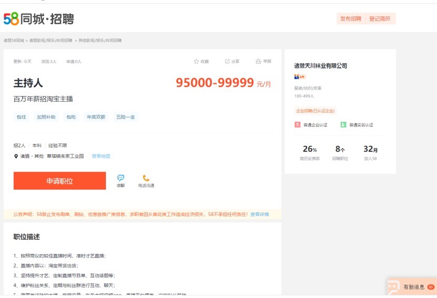Image resolution: width=437 pixels, height=298 pixels.
Task: Click the 电话沟通 phone icon
Action: pyautogui.click(x=146, y=178)
